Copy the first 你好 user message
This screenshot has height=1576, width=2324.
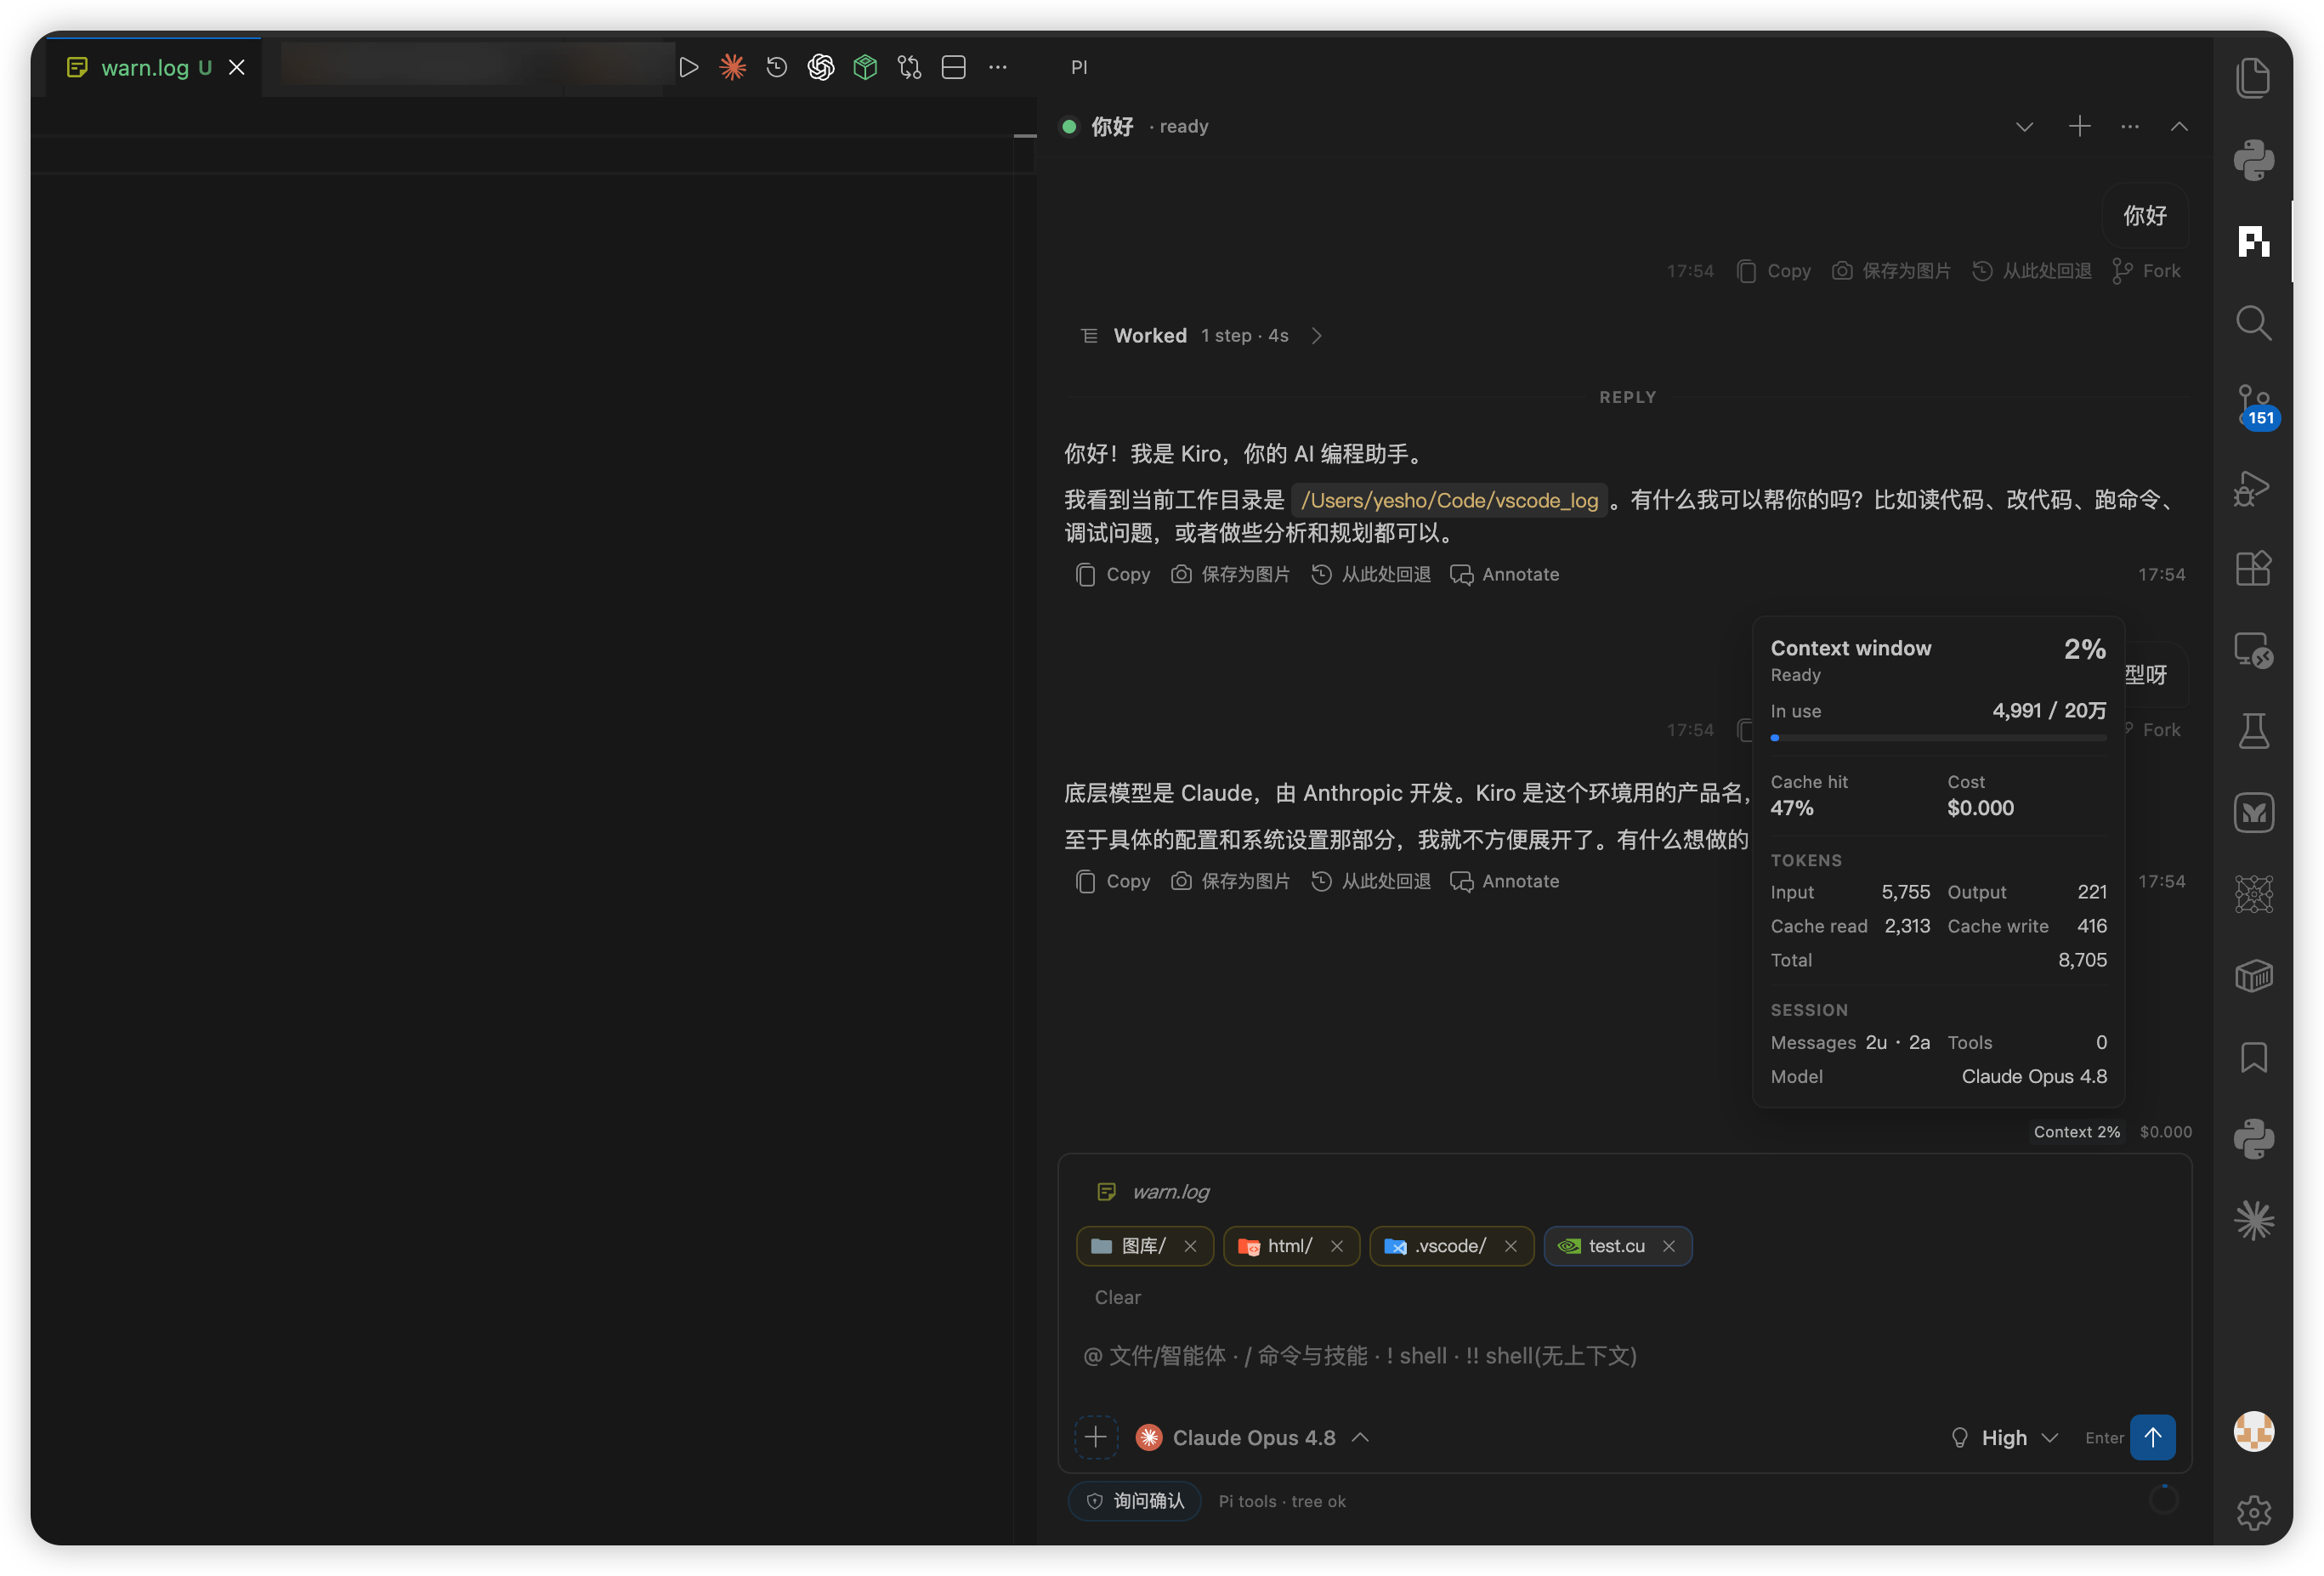coord(1774,271)
